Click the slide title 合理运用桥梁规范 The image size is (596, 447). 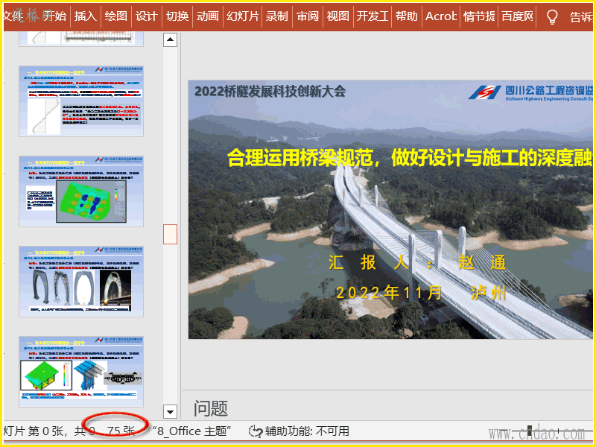point(410,158)
